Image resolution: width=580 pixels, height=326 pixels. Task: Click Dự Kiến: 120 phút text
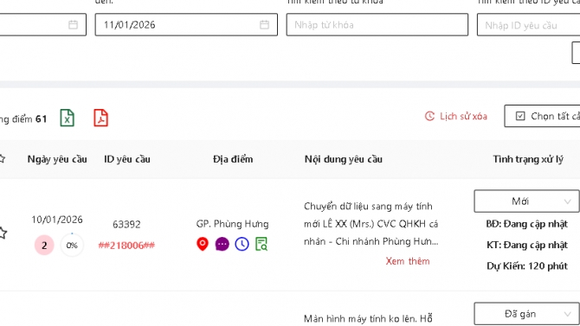(526, 265)
